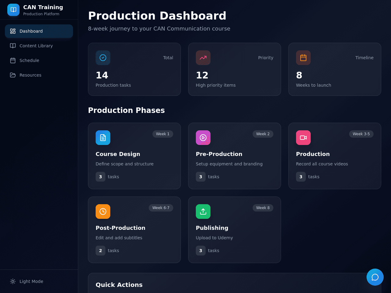The height and width of the screenshot is (293, 391).
Task: Click the Week 6-7 badge
Action: point(161,208)
